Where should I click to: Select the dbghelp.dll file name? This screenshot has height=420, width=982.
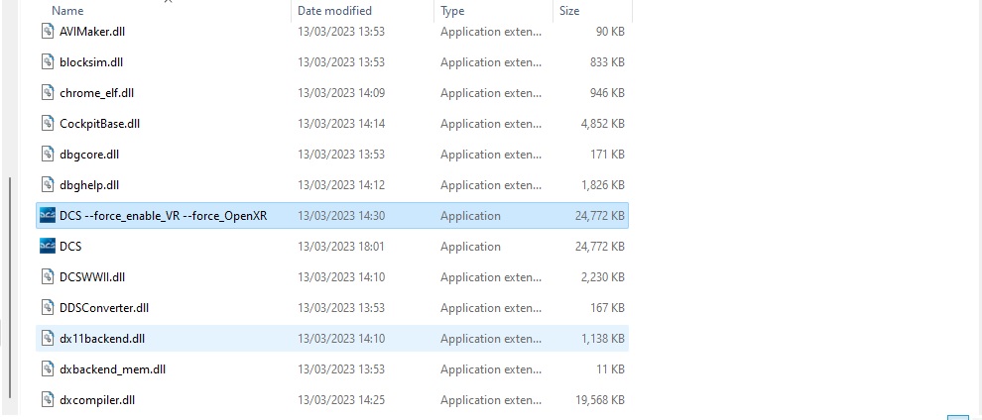tap(89, 185)
